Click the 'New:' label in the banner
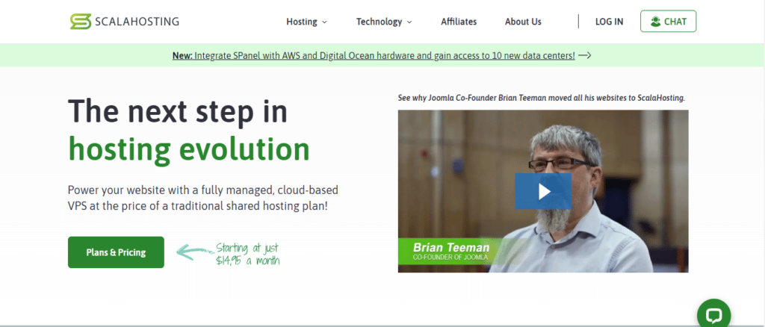This screenshot has height=327, width=765. [182, 55]
